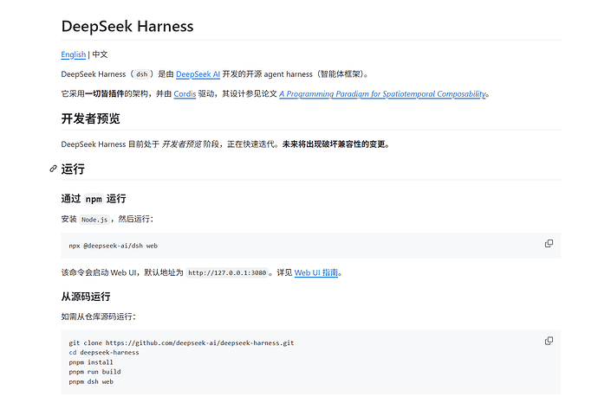Click the inline code 'dsh'

(142, 74)
